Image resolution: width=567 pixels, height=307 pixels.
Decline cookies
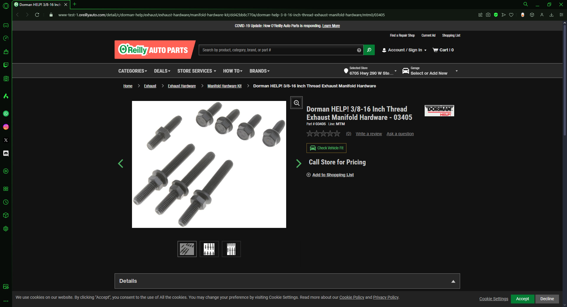[547, 299]
